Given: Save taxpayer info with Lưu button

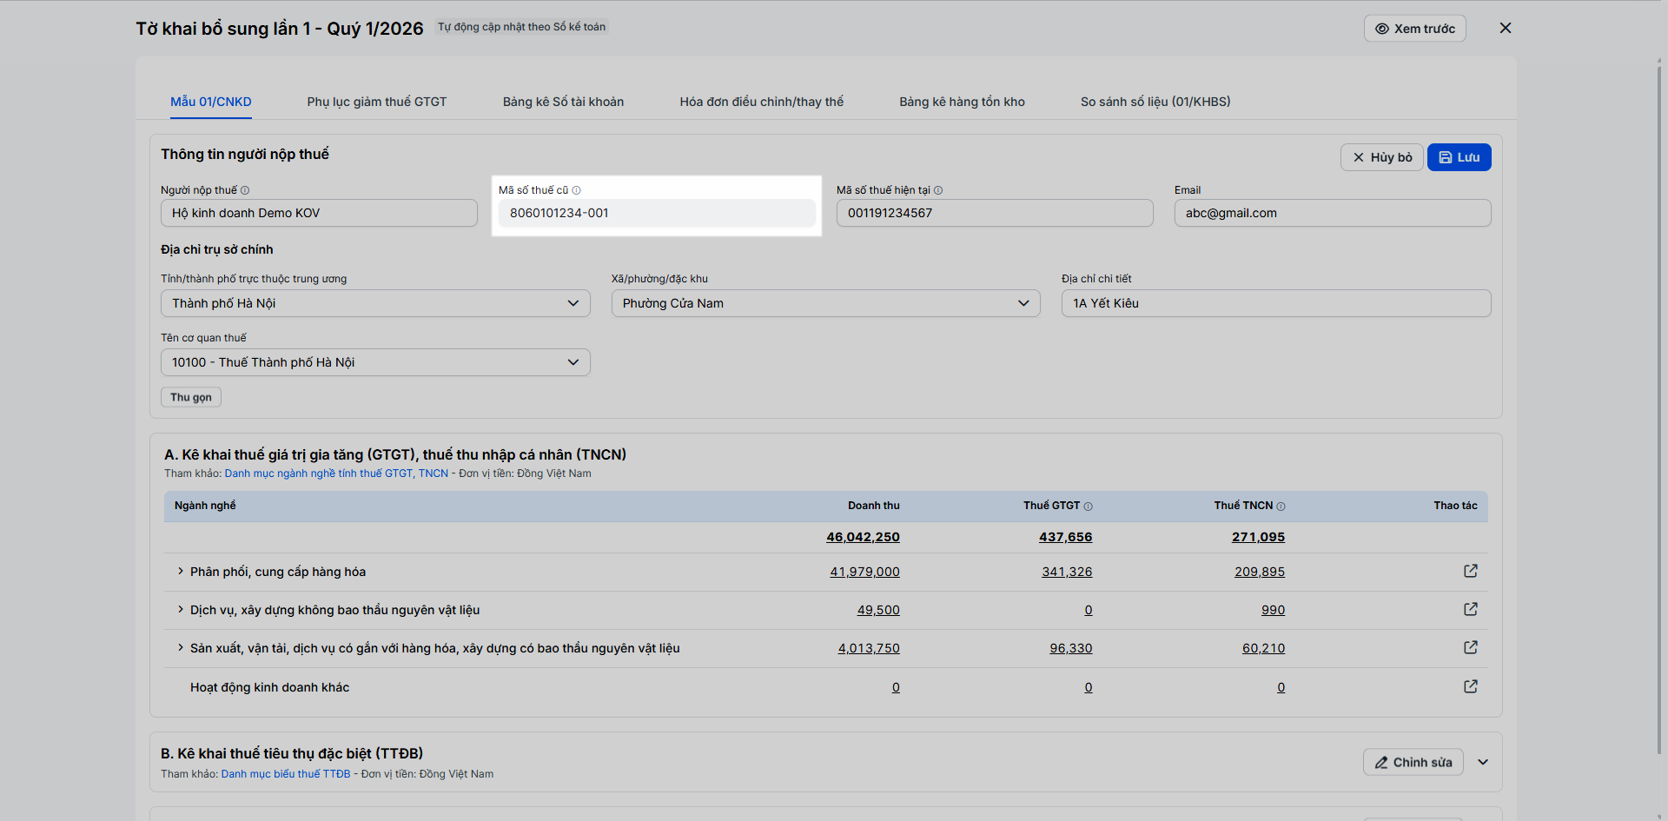Looking at the screenshot, I should tap(1459, 157).
